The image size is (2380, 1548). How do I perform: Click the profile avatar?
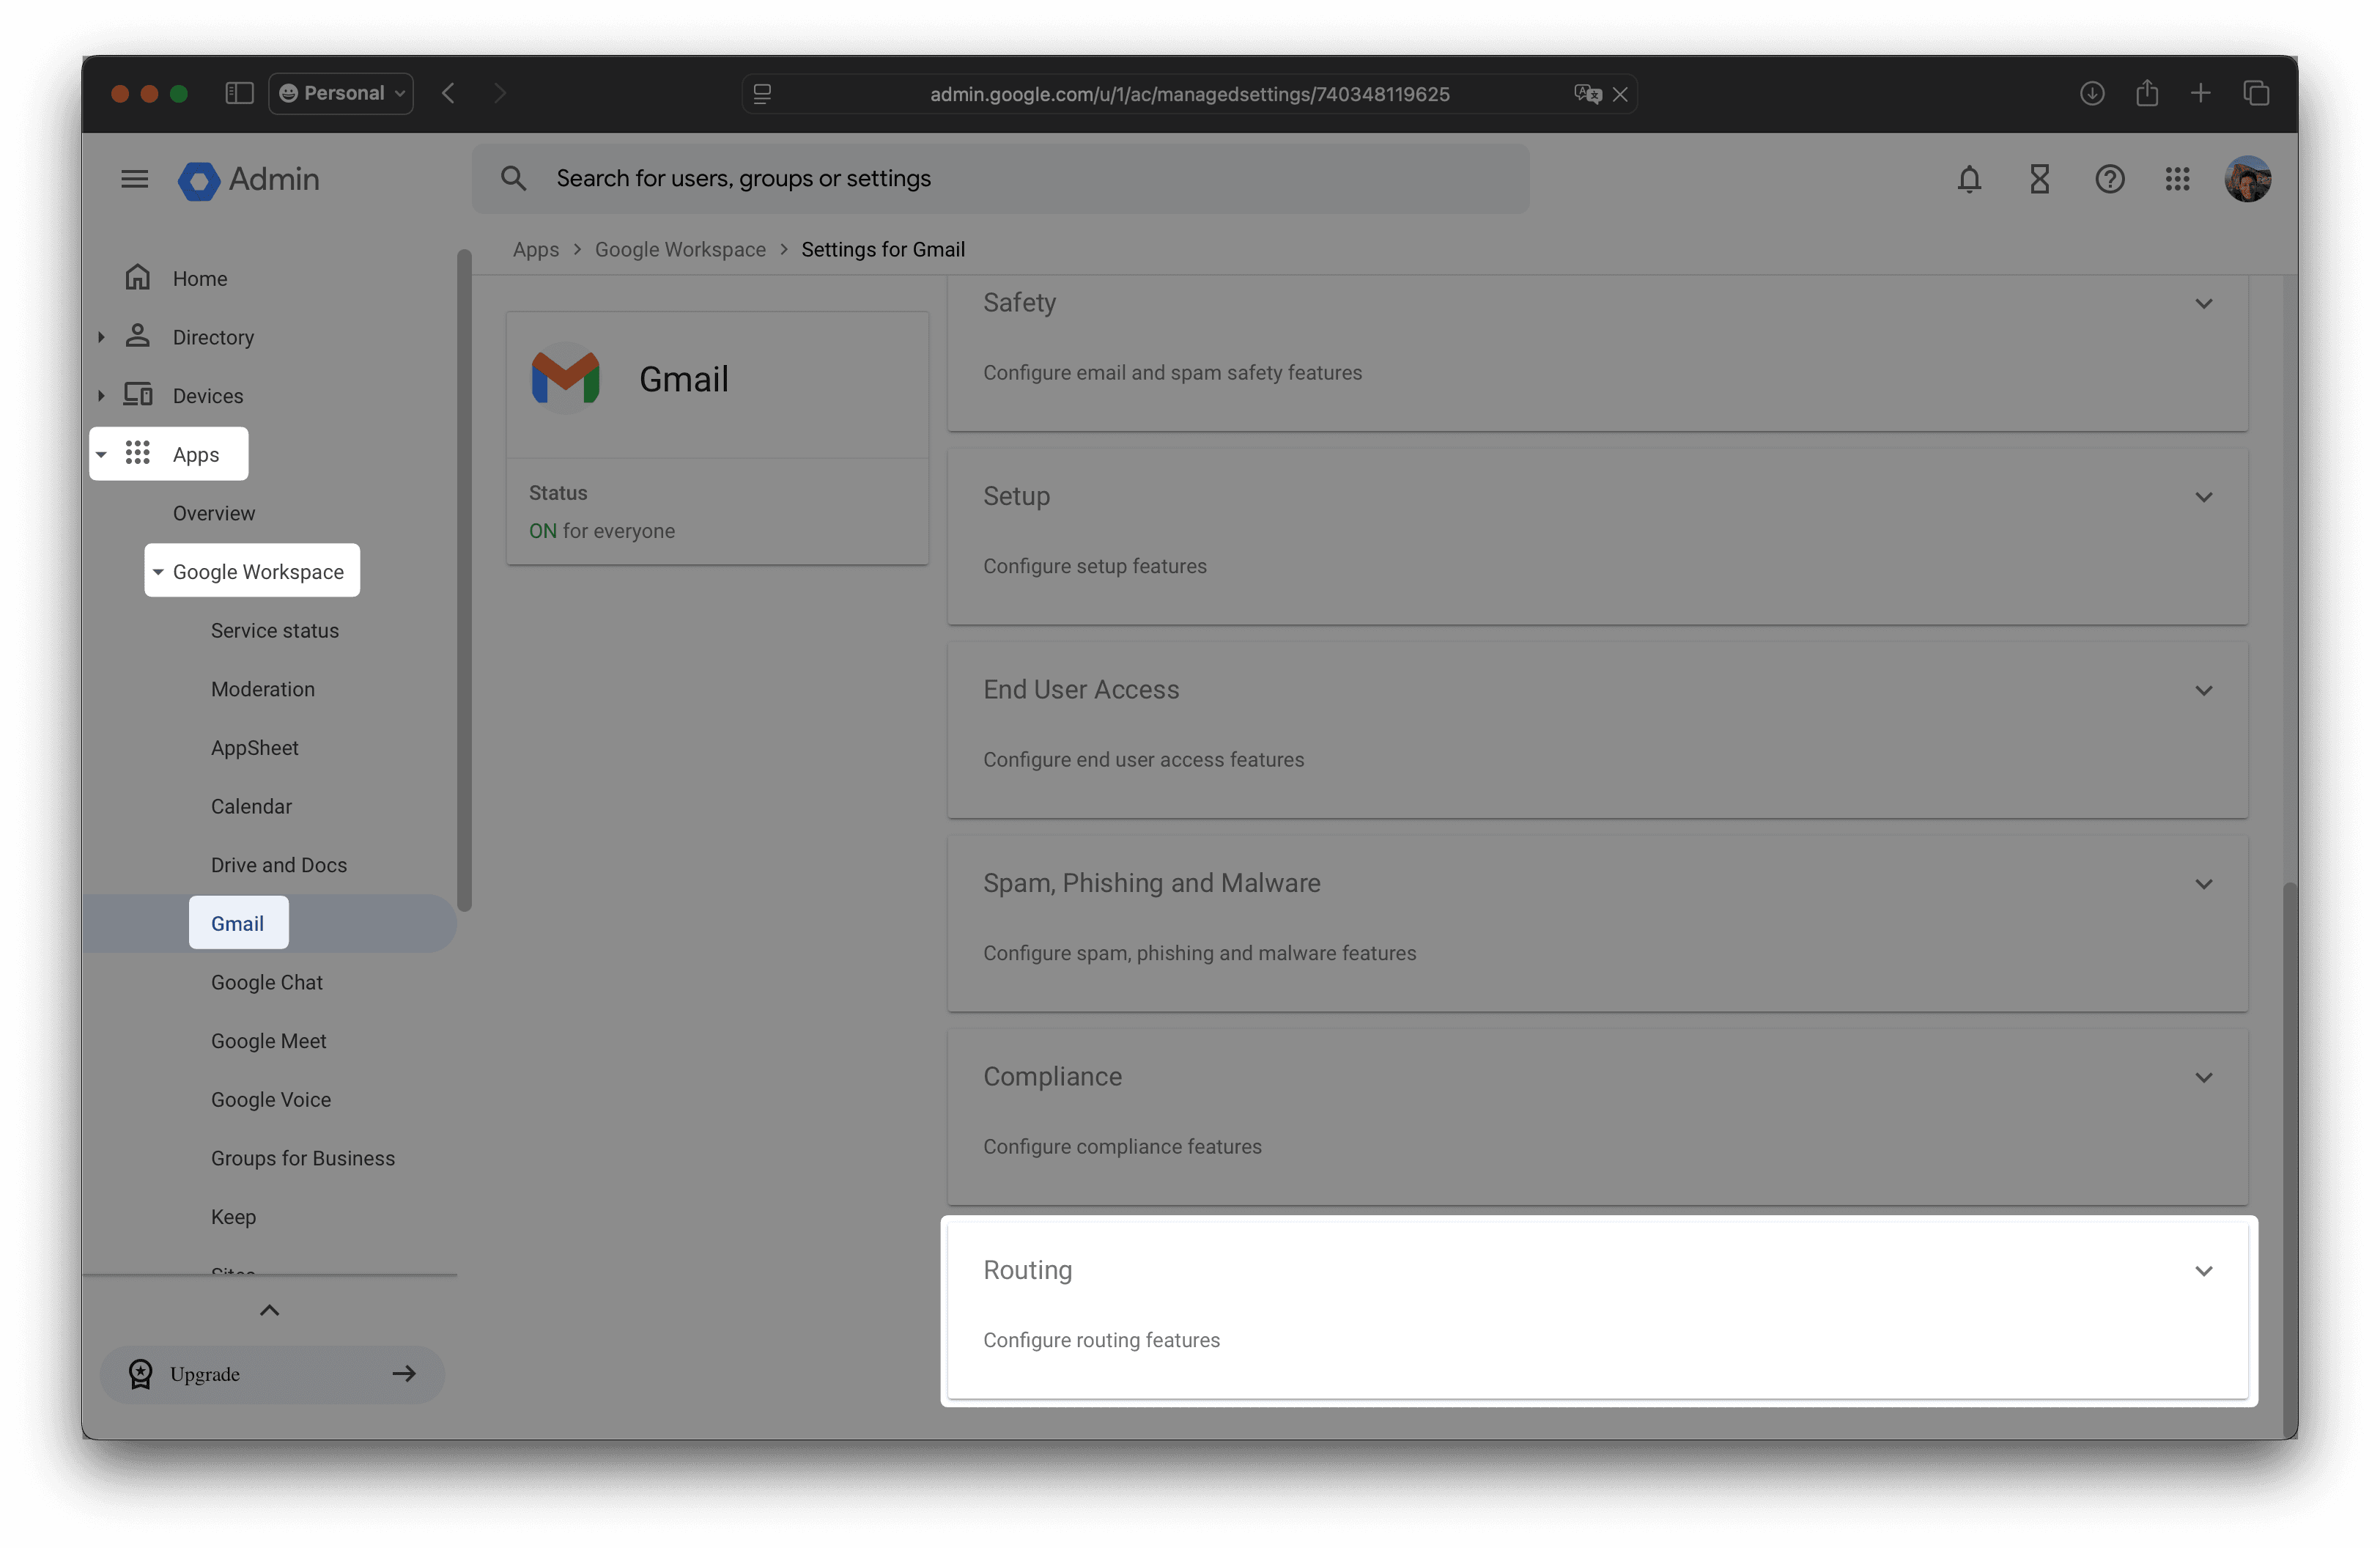[2248, 180]
